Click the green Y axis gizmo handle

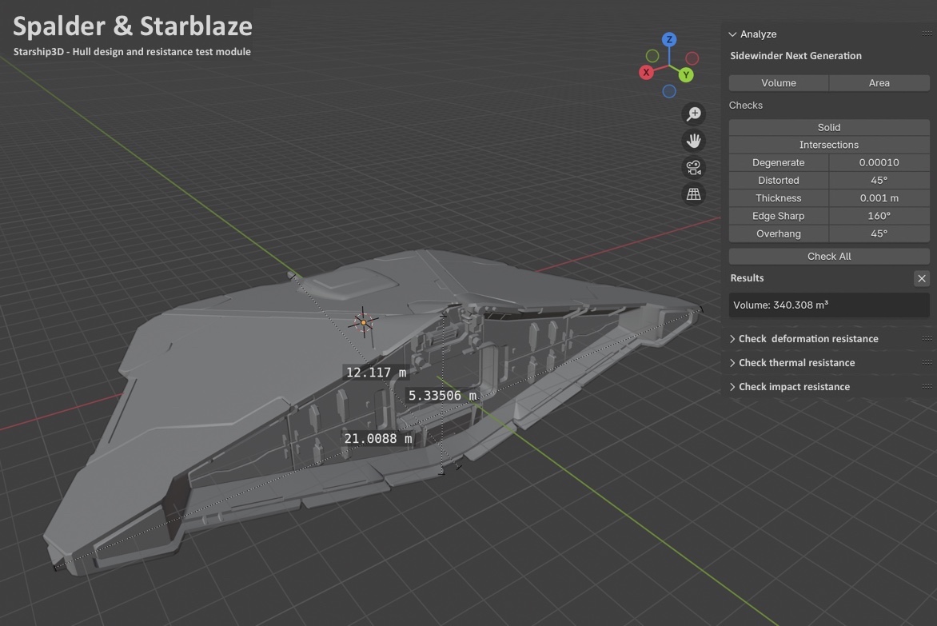coord(686,75)
